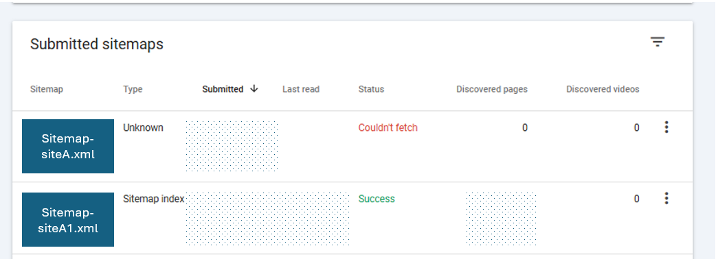Select the Couldn't fetch status
This screenshot has height=259, width=718.
point(388,127)
